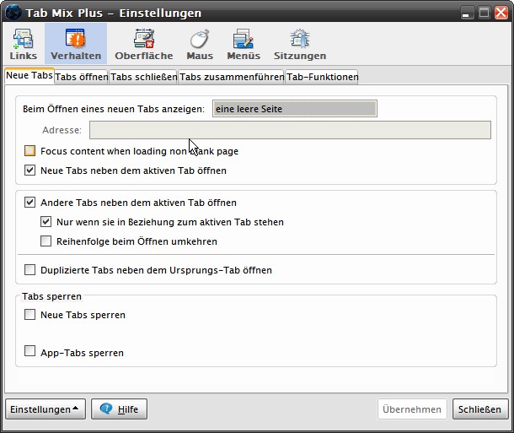Viewport: 514px width, 433px height.
Task: Switch to the Tabs schließen tab
Action: 143,77
